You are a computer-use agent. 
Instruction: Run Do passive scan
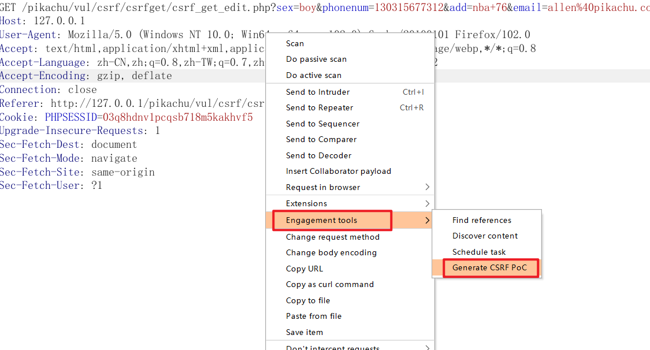pyautogui.click(x=316, y=59)
